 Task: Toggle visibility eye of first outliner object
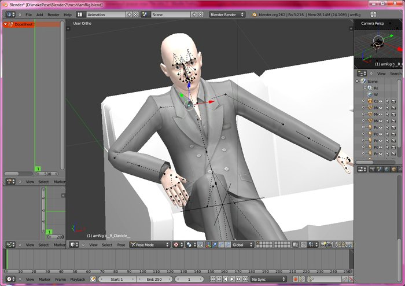(380, 101)
